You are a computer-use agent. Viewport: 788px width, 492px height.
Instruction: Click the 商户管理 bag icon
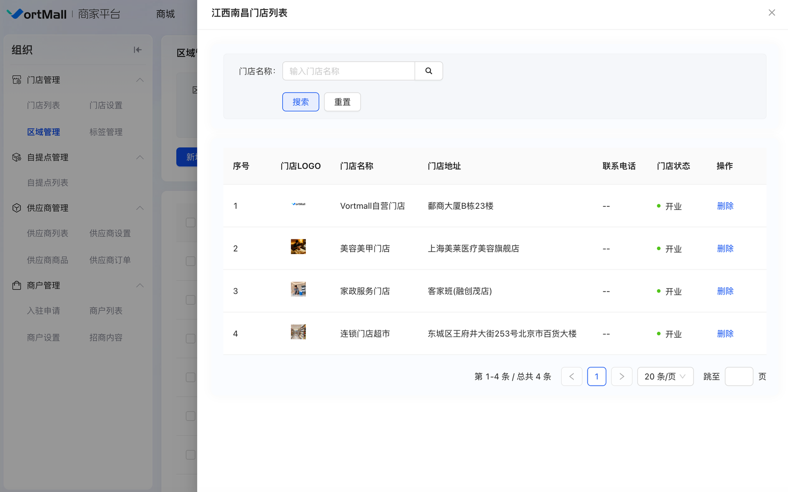point(17,285)
